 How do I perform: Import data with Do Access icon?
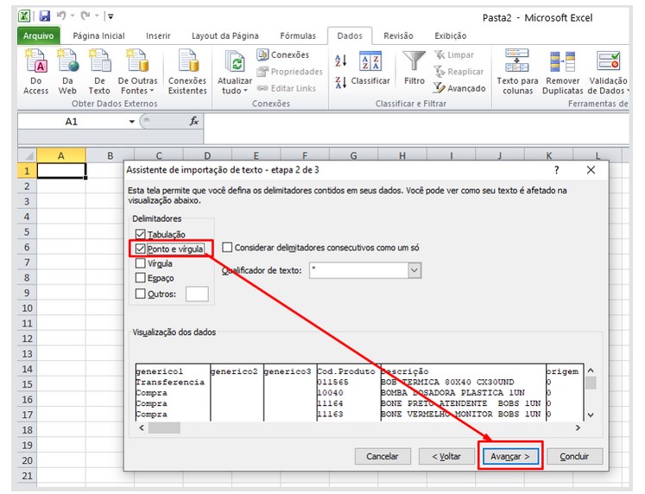coord(35,72)
